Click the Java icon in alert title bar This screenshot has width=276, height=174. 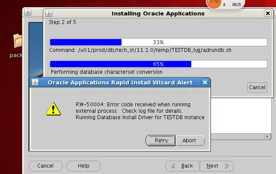[x=35, y=82]
